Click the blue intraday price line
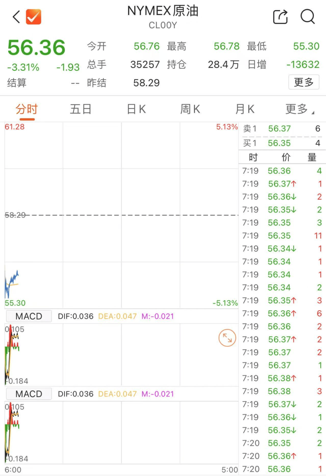The image size is (326, 476). tap(11, 282)
